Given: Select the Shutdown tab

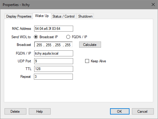Looking at the screenshot, I should [85, 16].
